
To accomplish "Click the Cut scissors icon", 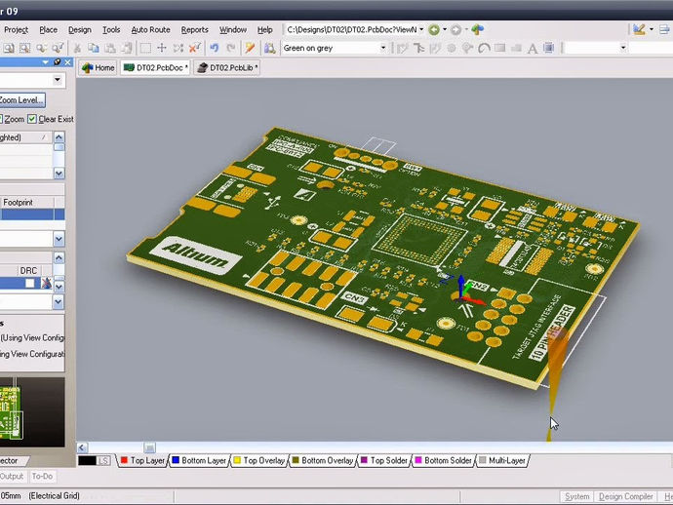I will pyautogui.click(x=77, y=48).
